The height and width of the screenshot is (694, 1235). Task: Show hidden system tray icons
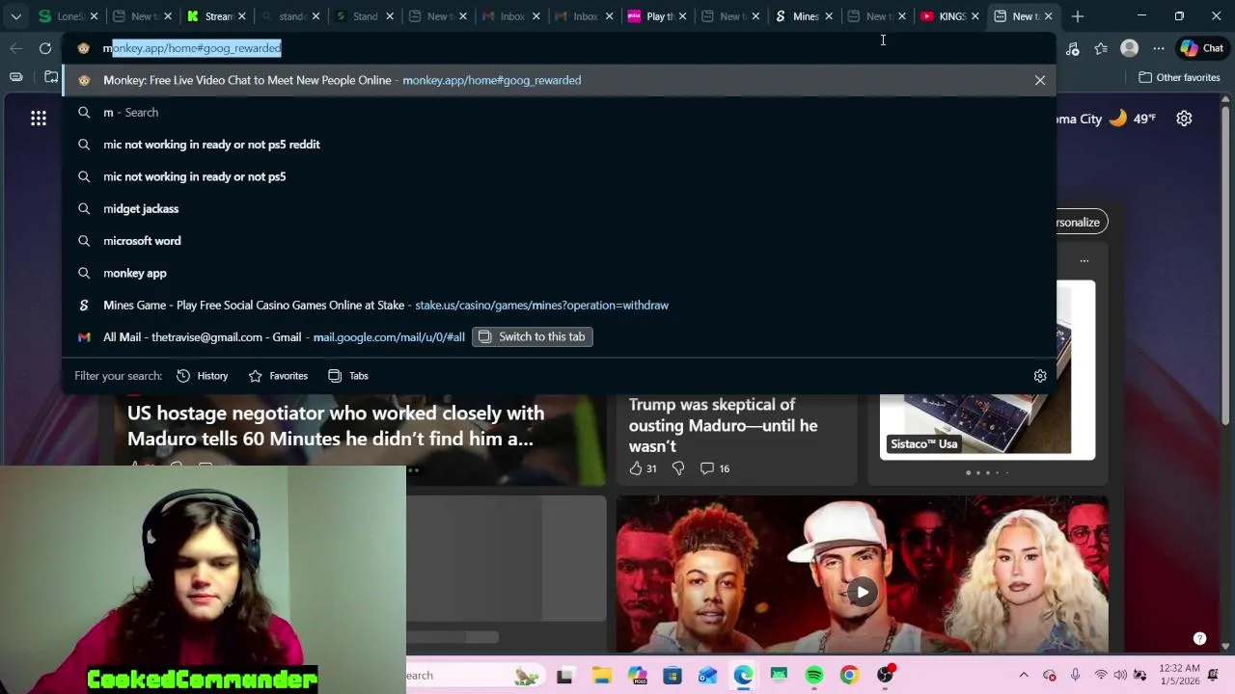1024,675
